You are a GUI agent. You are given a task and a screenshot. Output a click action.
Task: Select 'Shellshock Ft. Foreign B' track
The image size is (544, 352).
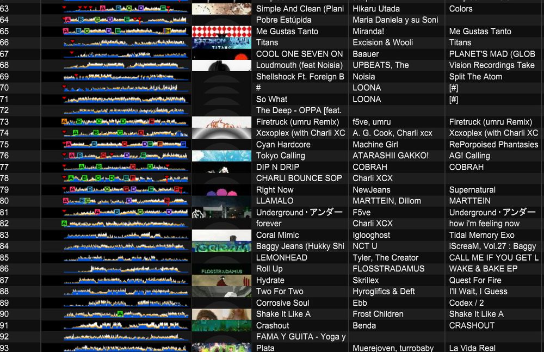(x=300, y=76)
